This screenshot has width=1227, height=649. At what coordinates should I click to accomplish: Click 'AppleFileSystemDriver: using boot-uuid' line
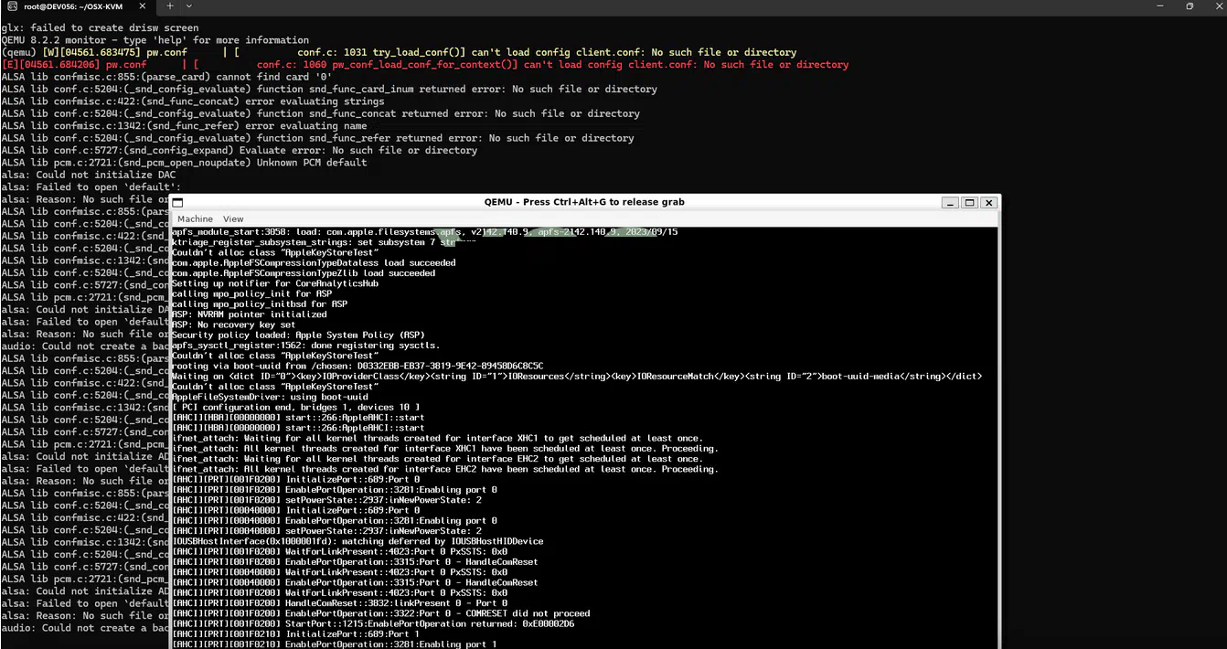[x=270, y=398]
